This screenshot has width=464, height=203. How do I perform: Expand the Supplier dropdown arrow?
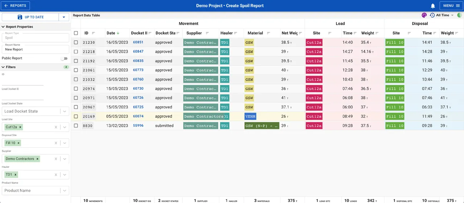point(64,159)
